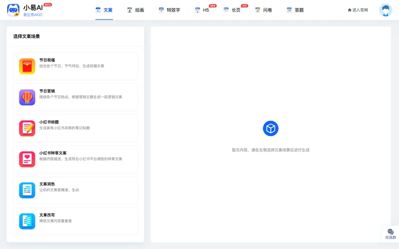Click the 小红书标题 note-with-pencil icon

(x=27, y=128)
